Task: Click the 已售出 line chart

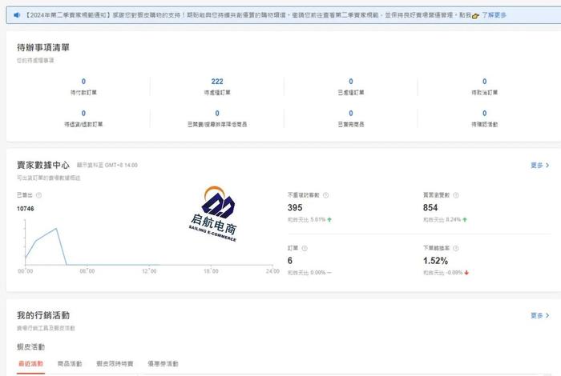Action: pyautogui.click(x=148, y=246)
